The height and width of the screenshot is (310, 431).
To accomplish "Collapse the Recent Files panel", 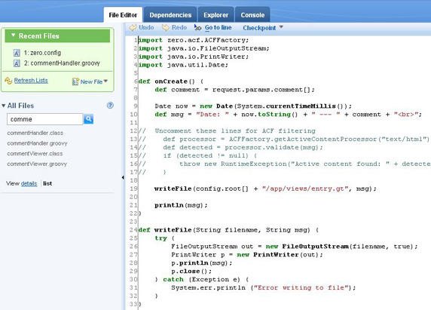I will tap(13, 35).
